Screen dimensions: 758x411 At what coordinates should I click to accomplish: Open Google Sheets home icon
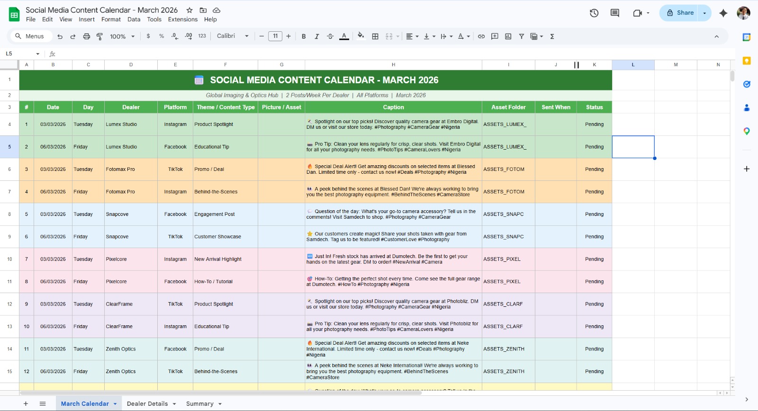click(x=14, y=14)
